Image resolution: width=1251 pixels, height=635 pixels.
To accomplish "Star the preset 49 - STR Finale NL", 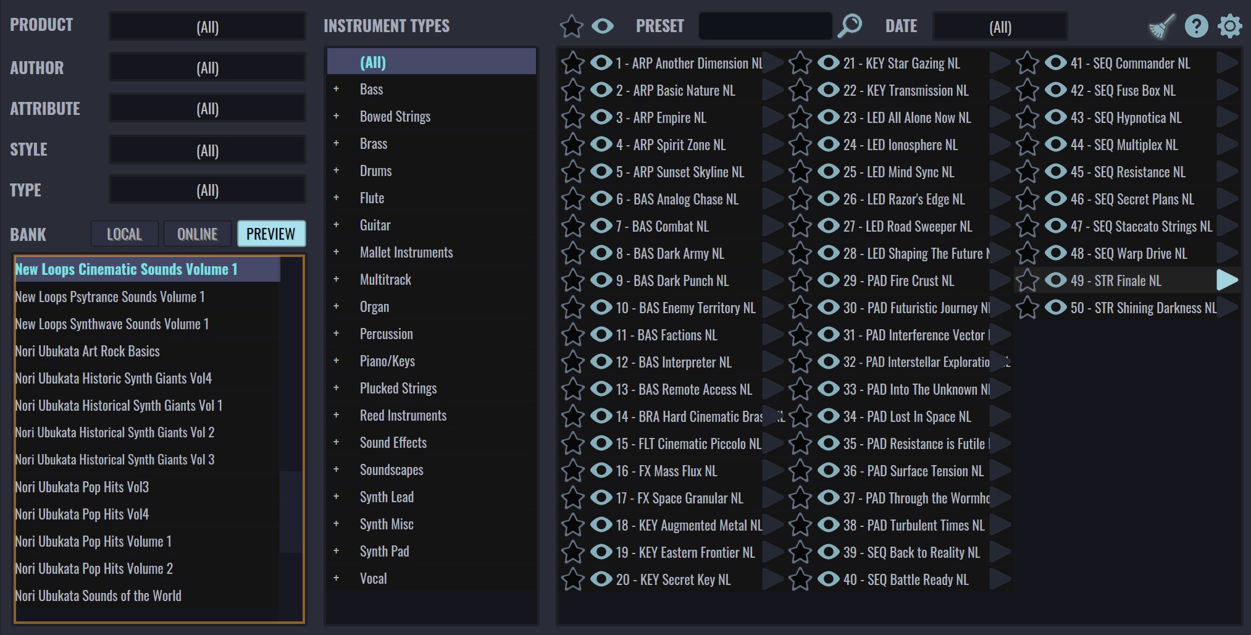I will point(1027,281).
